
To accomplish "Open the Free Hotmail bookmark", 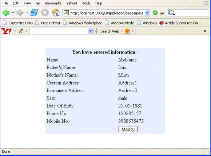I will 48,23.
